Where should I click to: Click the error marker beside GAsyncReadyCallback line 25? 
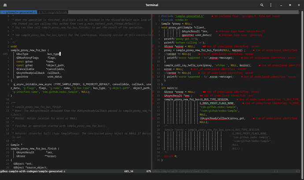(x=153, y=118)
